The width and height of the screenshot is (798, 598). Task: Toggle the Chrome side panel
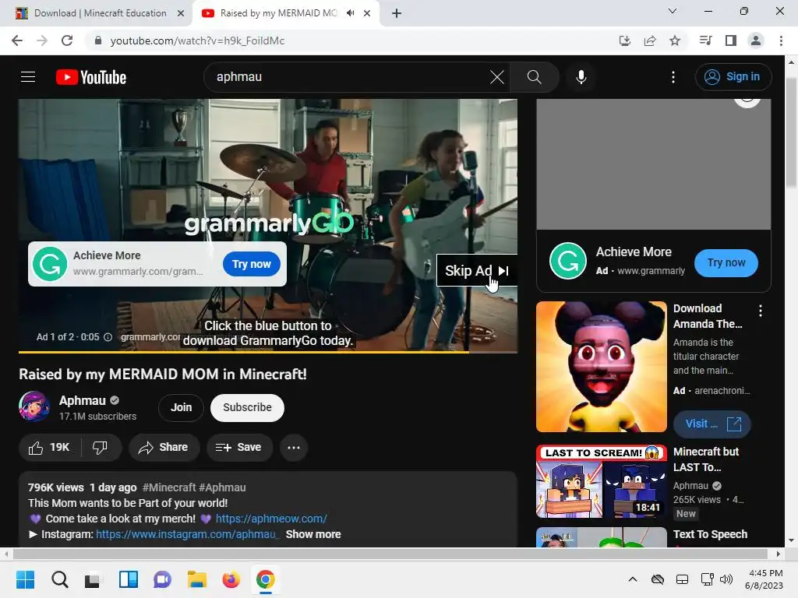click(731, 40)
